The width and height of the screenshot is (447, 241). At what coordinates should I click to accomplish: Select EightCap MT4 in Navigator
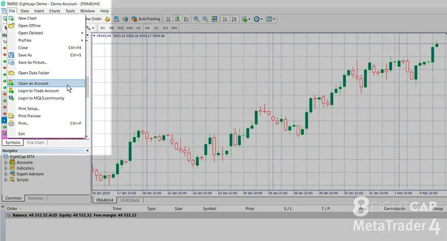[22, 157]
